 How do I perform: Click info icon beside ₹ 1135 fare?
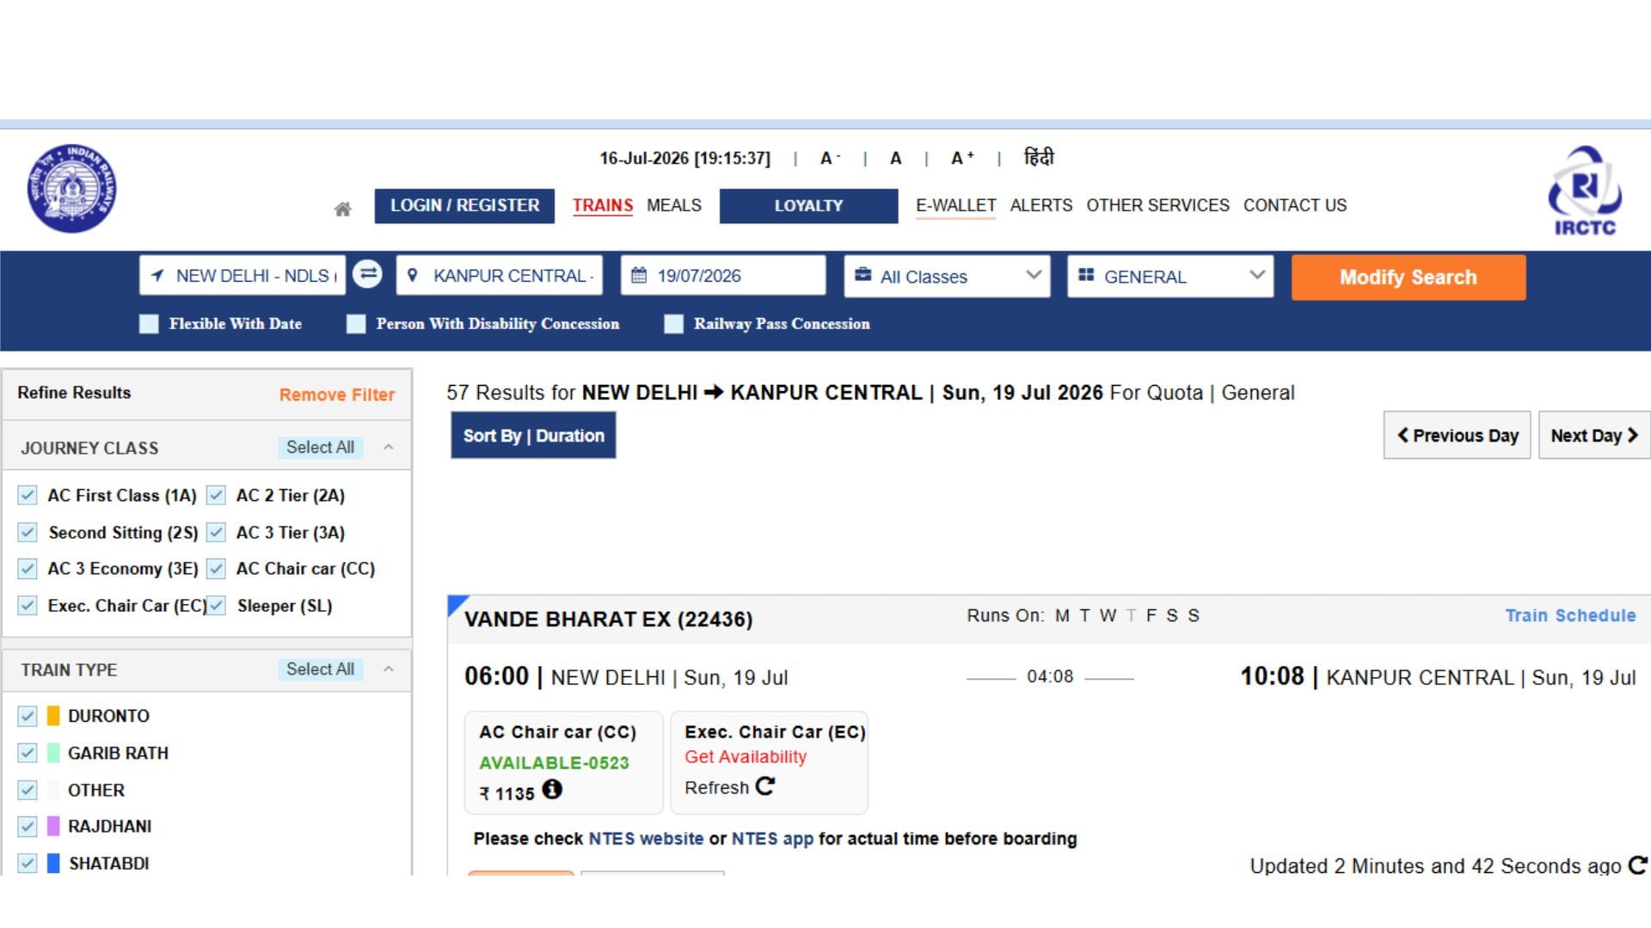tap(552, 789)
